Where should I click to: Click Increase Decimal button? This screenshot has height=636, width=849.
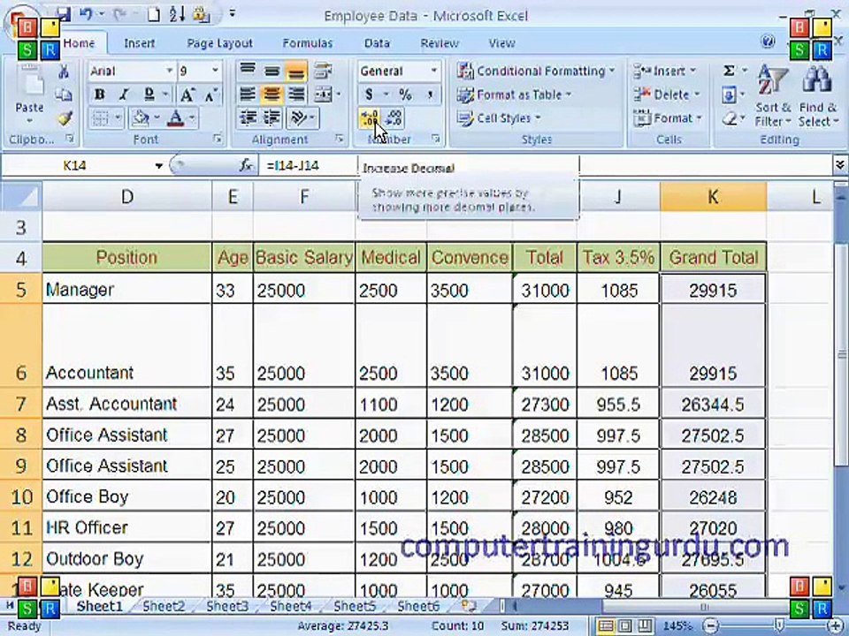coord(369,118)
